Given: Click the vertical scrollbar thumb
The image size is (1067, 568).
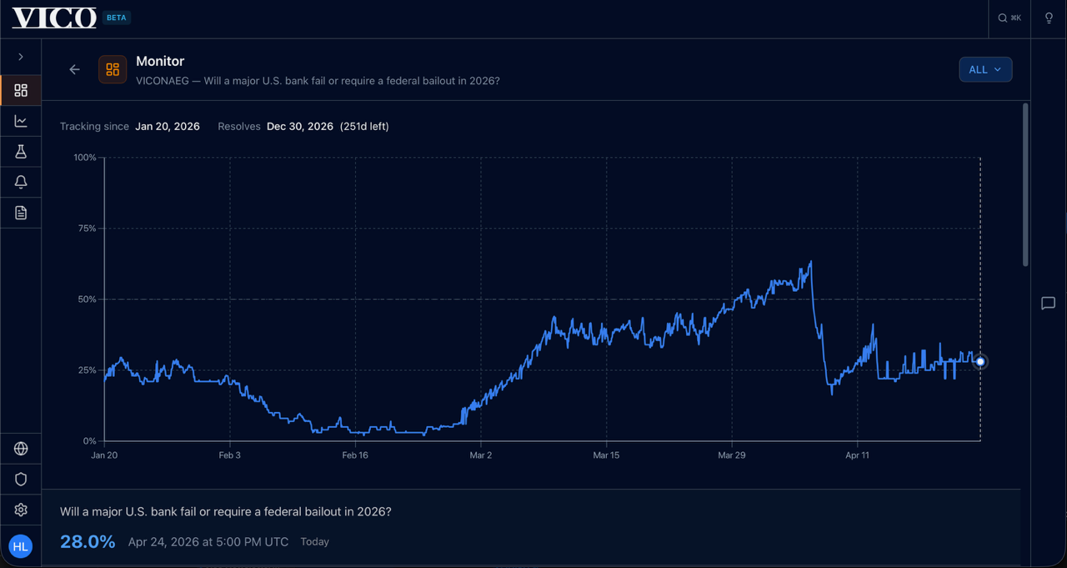Looking at the screenshot, I should pyautogui.click(x=1025, y=185).
